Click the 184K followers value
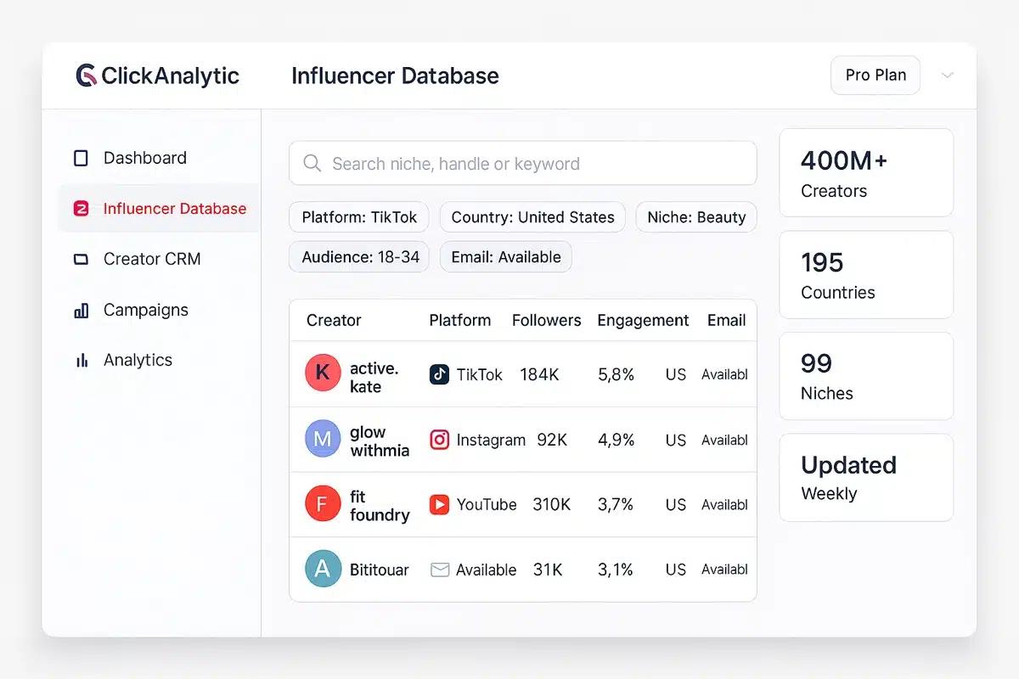The image size is (1019, 679). pos(539,374)
